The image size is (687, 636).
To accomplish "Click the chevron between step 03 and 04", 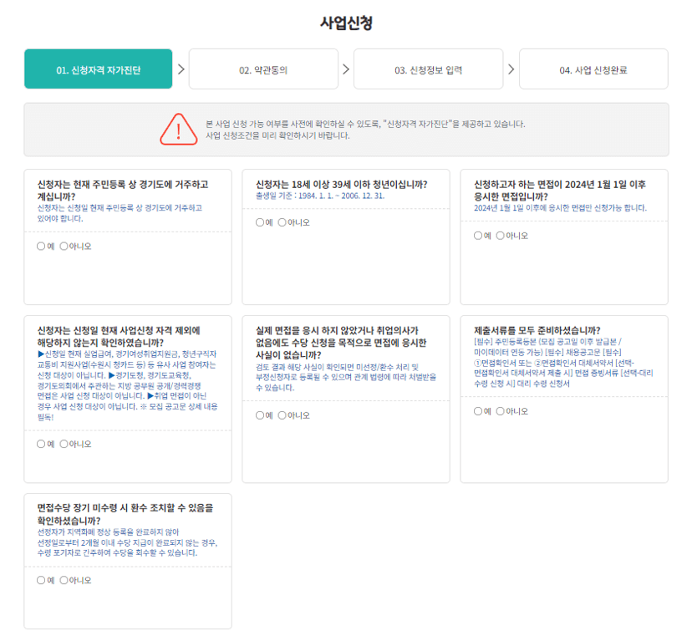I will (x=511, y=69).
